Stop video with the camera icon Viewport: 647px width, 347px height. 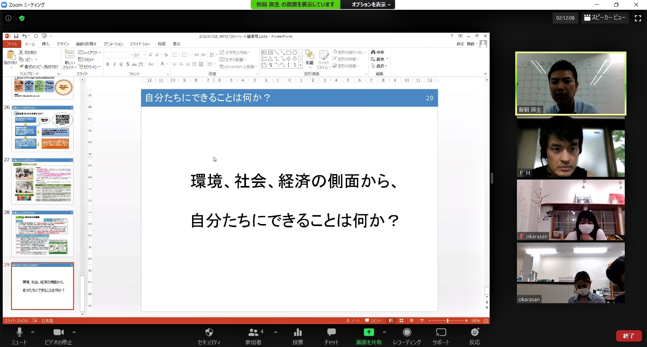59,336
